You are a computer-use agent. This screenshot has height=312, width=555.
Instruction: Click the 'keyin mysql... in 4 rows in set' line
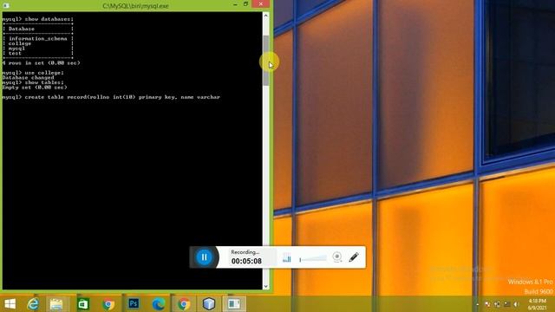pyautogui.click(x=41, y=63)
